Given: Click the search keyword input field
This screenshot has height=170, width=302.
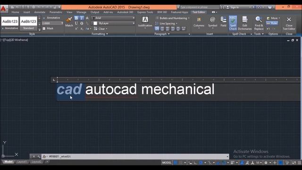Looking at the screenshot, I should tap(199, 7).
